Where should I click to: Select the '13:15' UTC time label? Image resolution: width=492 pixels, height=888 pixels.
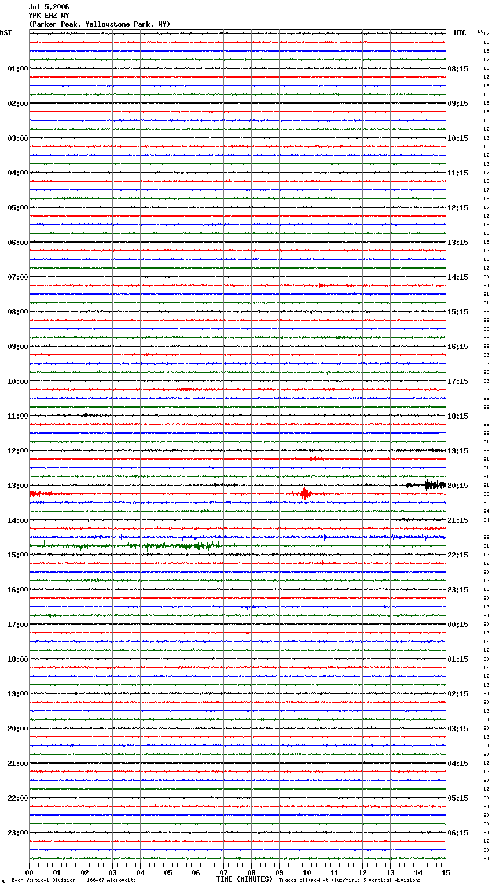pos(458,243)
